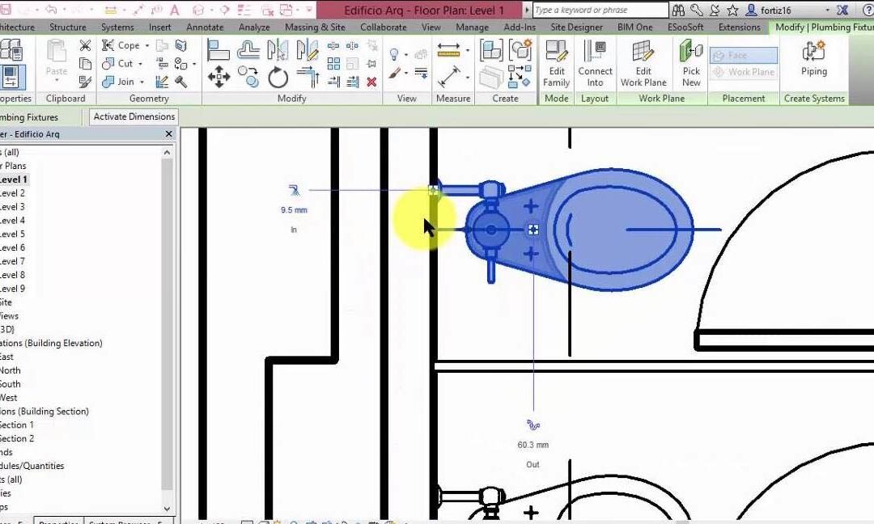Click the Activate Dimensions button
Screen dimensions: 874x524
(x=134, y=116)
